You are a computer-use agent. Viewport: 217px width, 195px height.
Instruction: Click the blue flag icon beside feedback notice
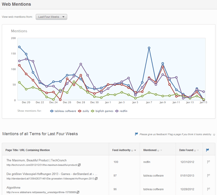[x=136, y=134]
